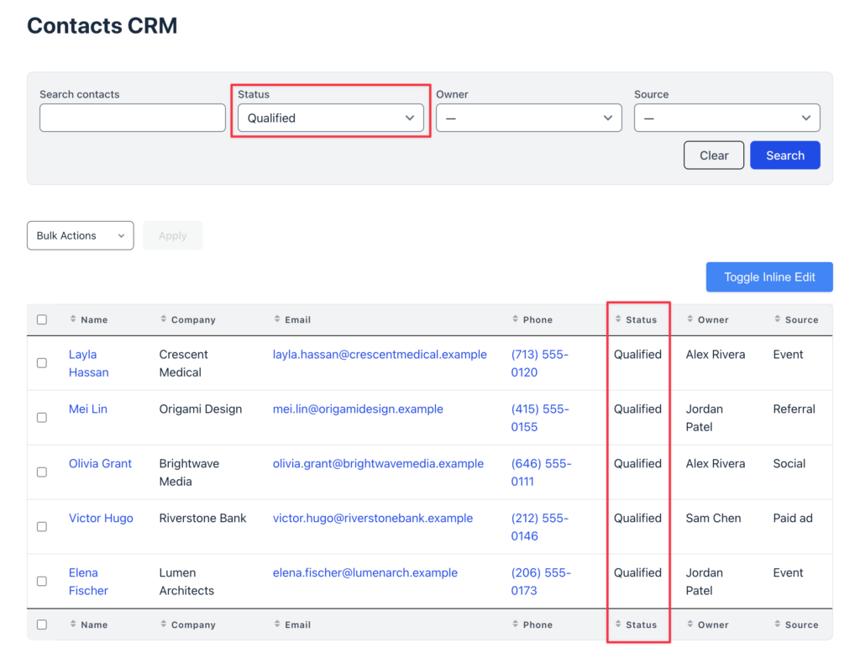Click the Search button
Screen dimensions: 860x659
(x=785, y=156)
